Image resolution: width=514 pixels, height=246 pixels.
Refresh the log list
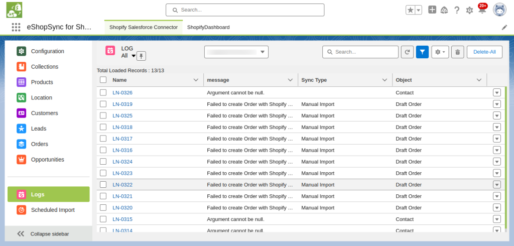[x=407, y=52]
